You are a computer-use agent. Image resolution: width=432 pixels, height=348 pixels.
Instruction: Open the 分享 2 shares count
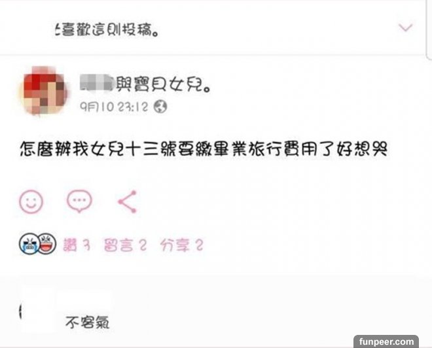(x=182, y=245)
